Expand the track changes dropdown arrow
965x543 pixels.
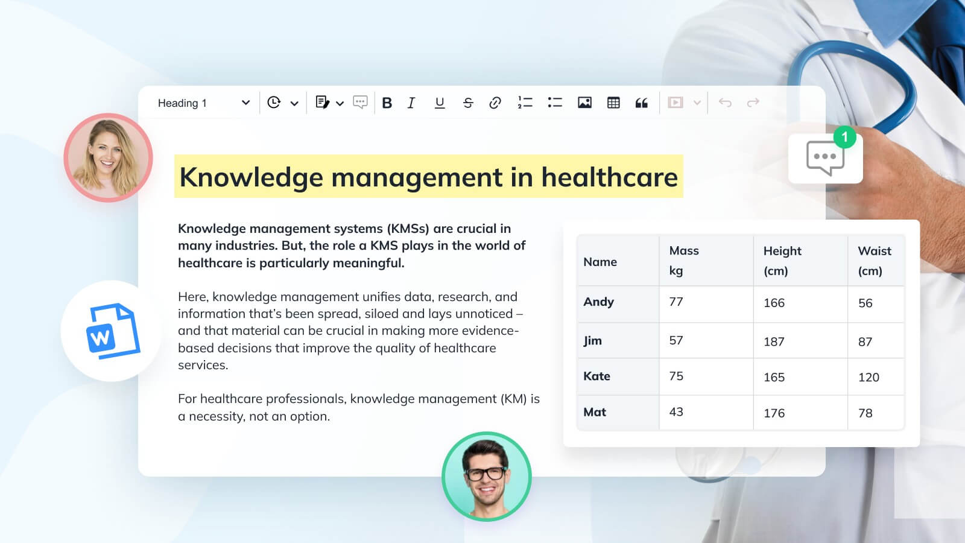coord(340,103)
